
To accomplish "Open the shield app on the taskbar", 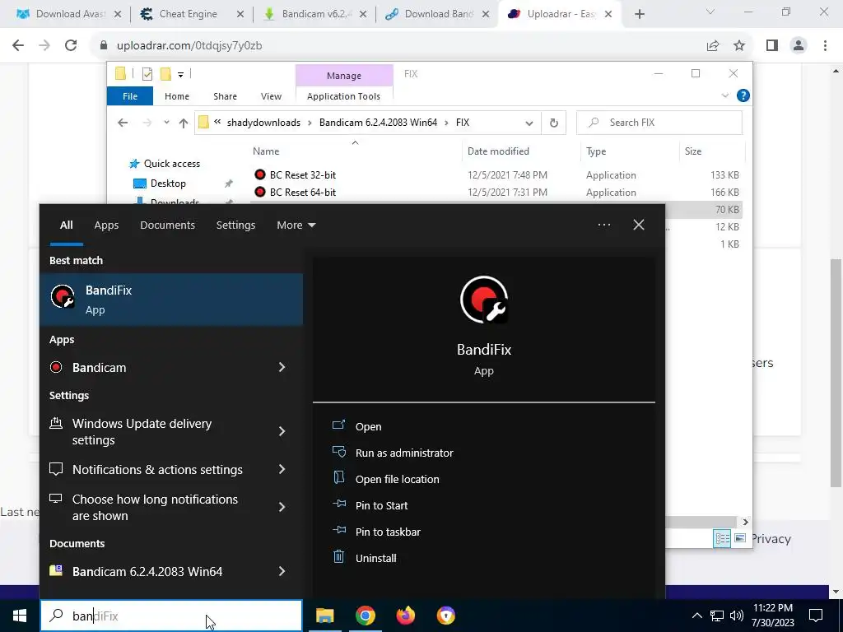I will tap(445, 616).
